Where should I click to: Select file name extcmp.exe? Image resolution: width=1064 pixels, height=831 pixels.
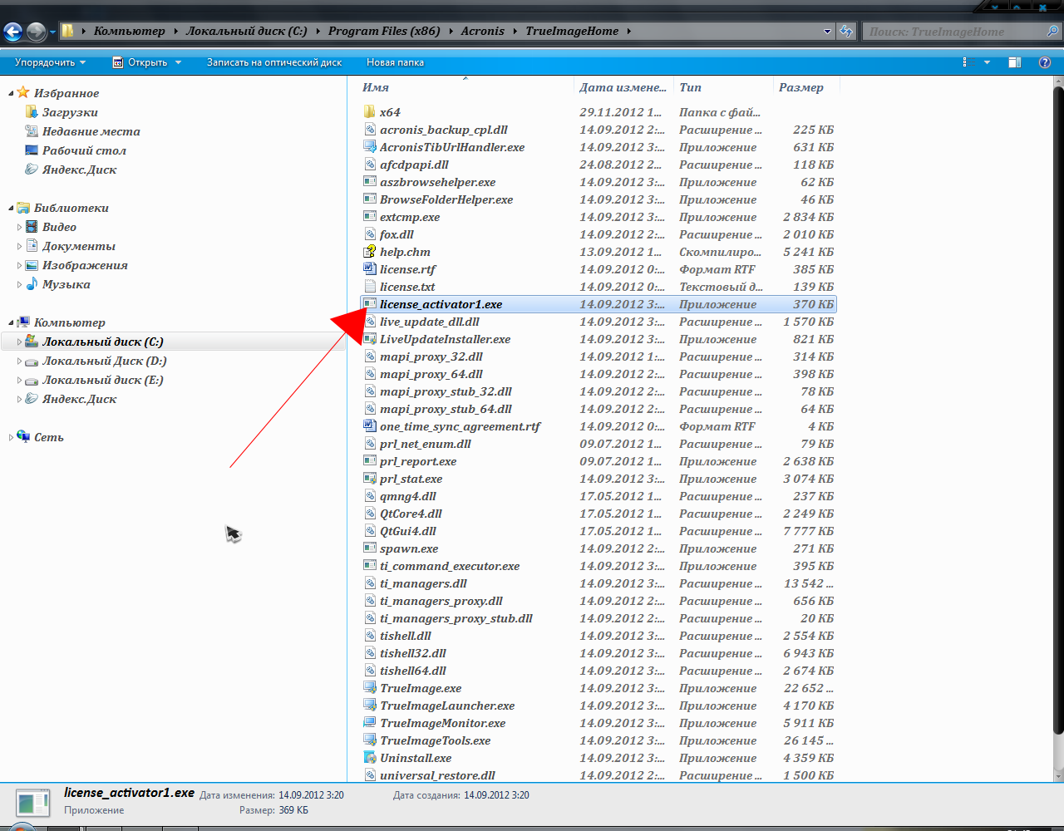pos(410,217)
